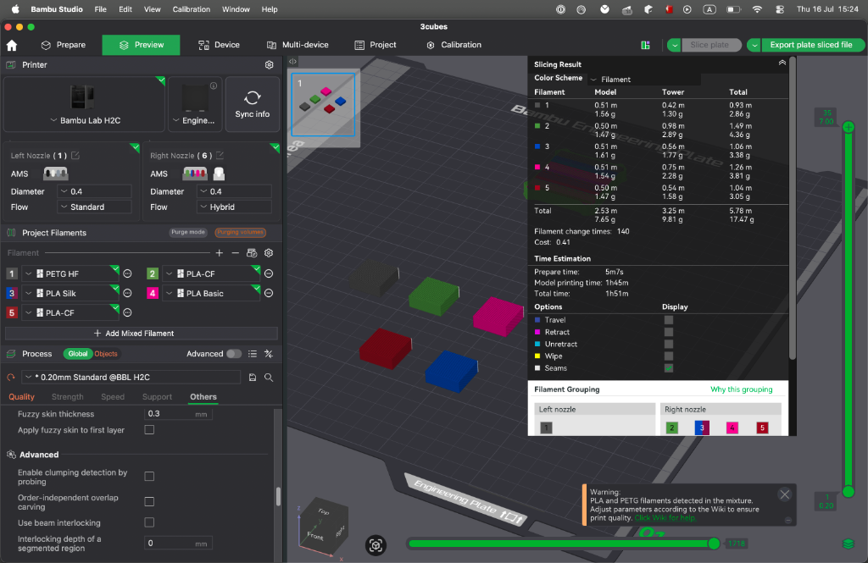Click the Purge mode button
The height and width of the screenshot is (563, 868).
[187, 232]
